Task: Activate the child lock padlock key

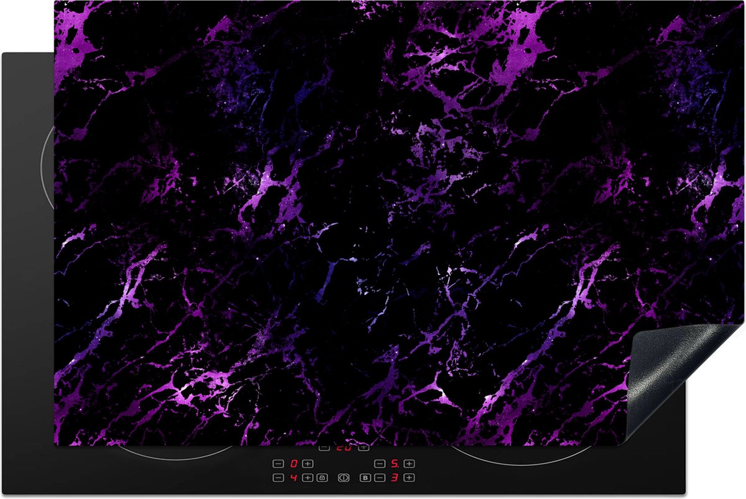Action: [322, 478]
